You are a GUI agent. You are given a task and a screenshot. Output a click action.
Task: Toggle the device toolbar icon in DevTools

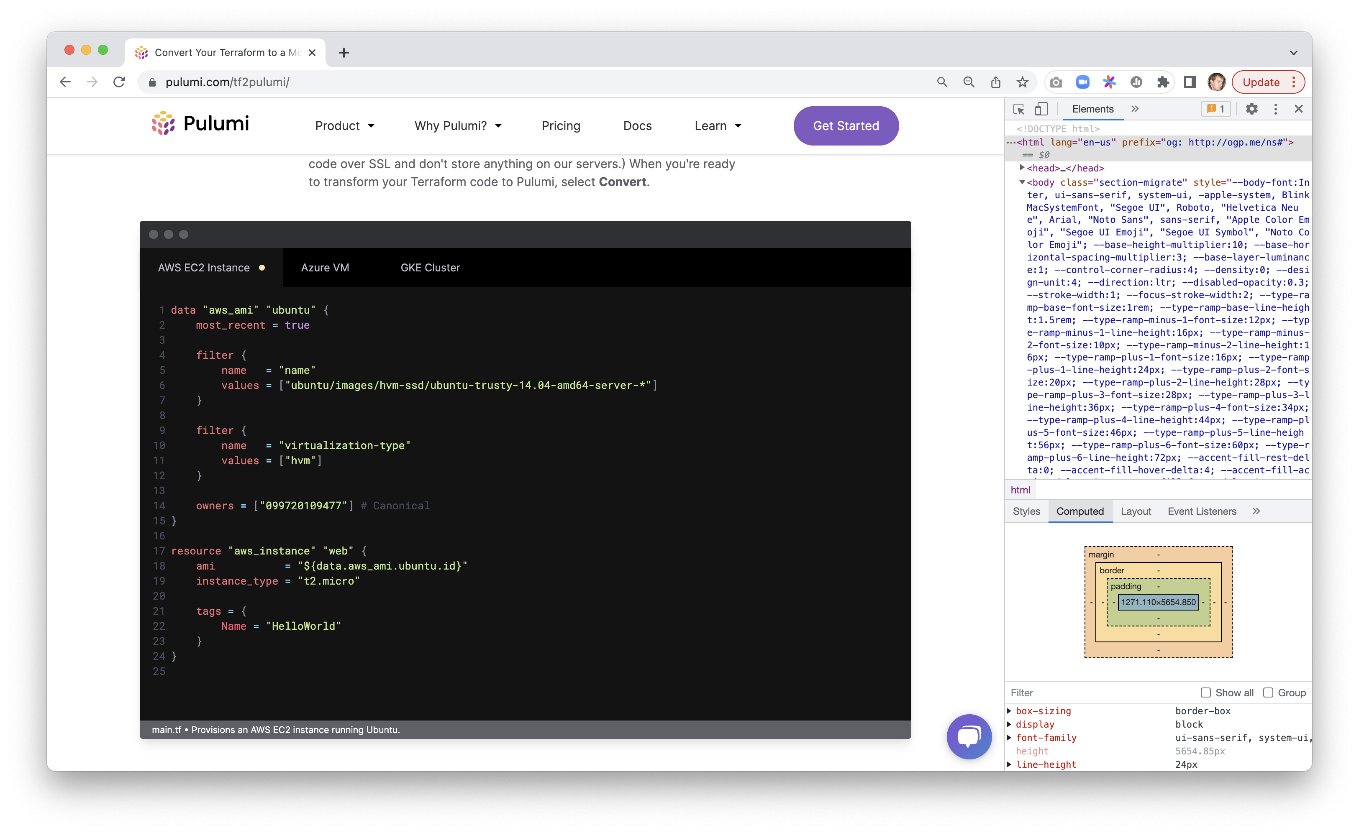pos(1041,109)
